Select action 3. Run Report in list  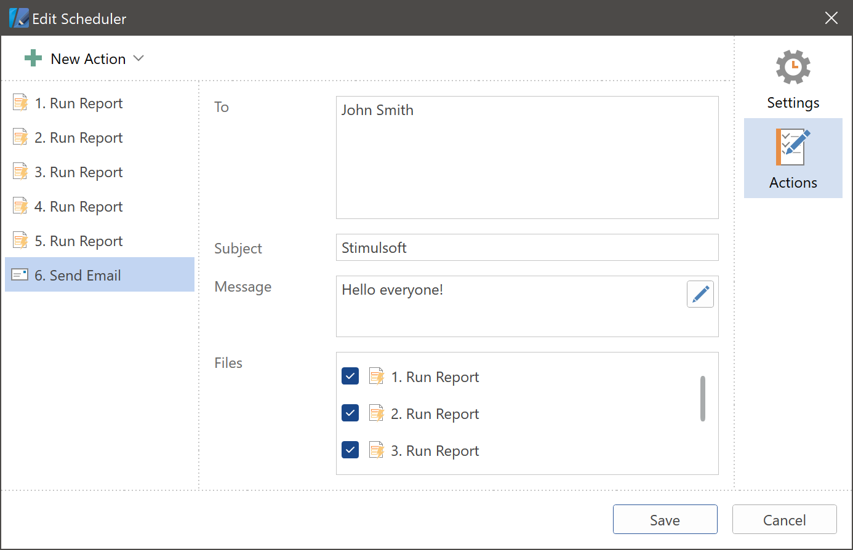coord(100,172)
